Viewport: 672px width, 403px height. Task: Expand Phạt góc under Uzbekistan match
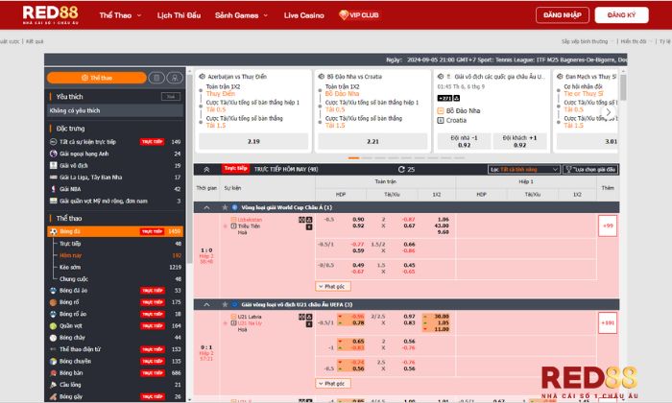333,286
